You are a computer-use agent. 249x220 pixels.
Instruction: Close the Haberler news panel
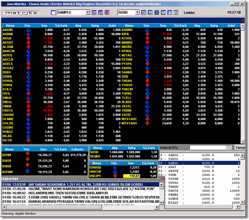tap(162, 178)
